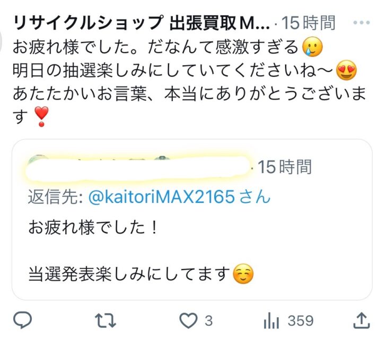Tap the retweet arrows icon

pos(105,320)
